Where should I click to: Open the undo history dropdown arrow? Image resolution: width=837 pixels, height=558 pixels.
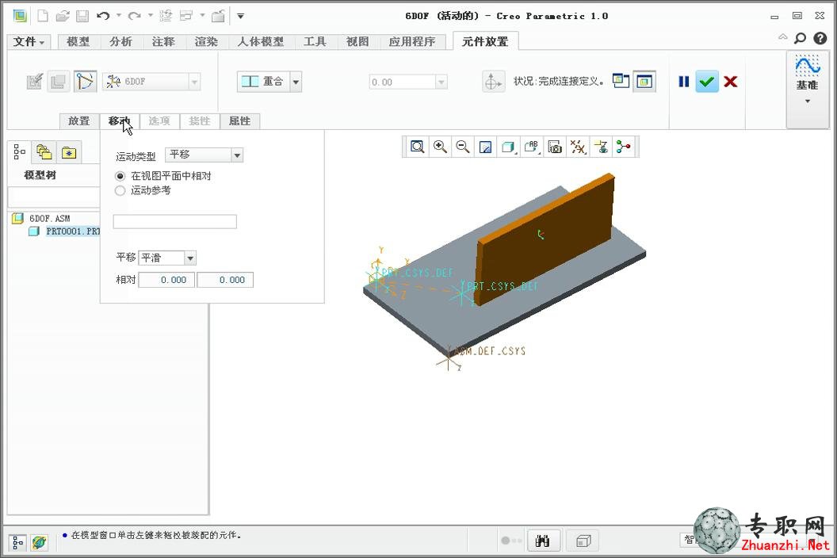[119, 16]
